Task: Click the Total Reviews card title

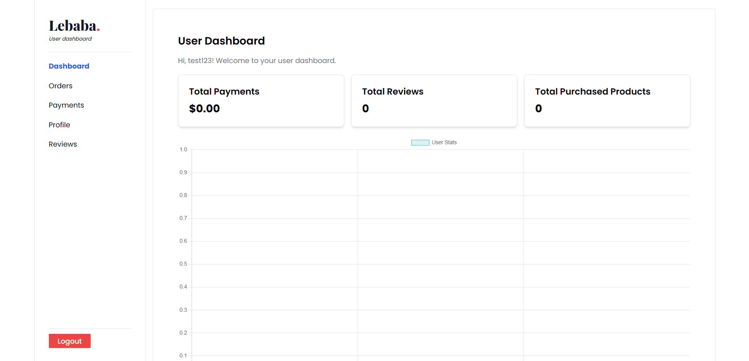Action: [x=392, y=91]
